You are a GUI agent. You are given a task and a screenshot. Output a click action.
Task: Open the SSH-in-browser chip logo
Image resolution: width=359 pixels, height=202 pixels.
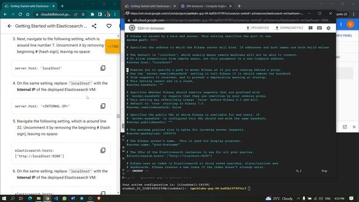[x=132, y=28]
